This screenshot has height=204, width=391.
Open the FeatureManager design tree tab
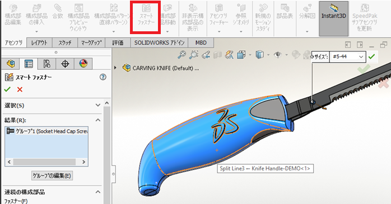(11, 64)
